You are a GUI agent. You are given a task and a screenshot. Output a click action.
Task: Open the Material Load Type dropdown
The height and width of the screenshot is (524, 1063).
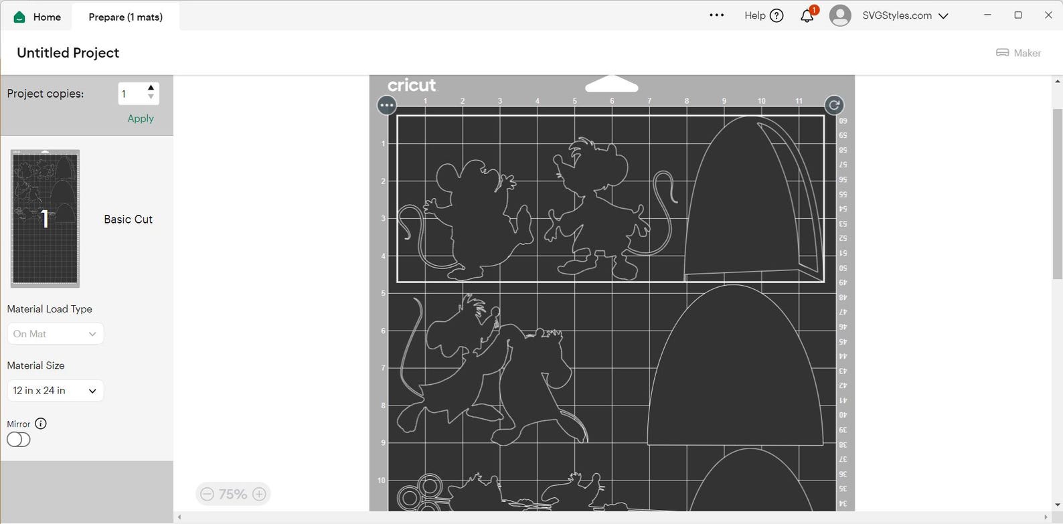click(56, 334)
